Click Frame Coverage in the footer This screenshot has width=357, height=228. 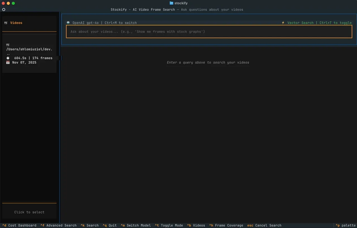pos(226,225)
